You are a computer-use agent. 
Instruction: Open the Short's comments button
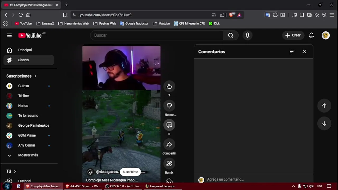click(x=169, y=125)
